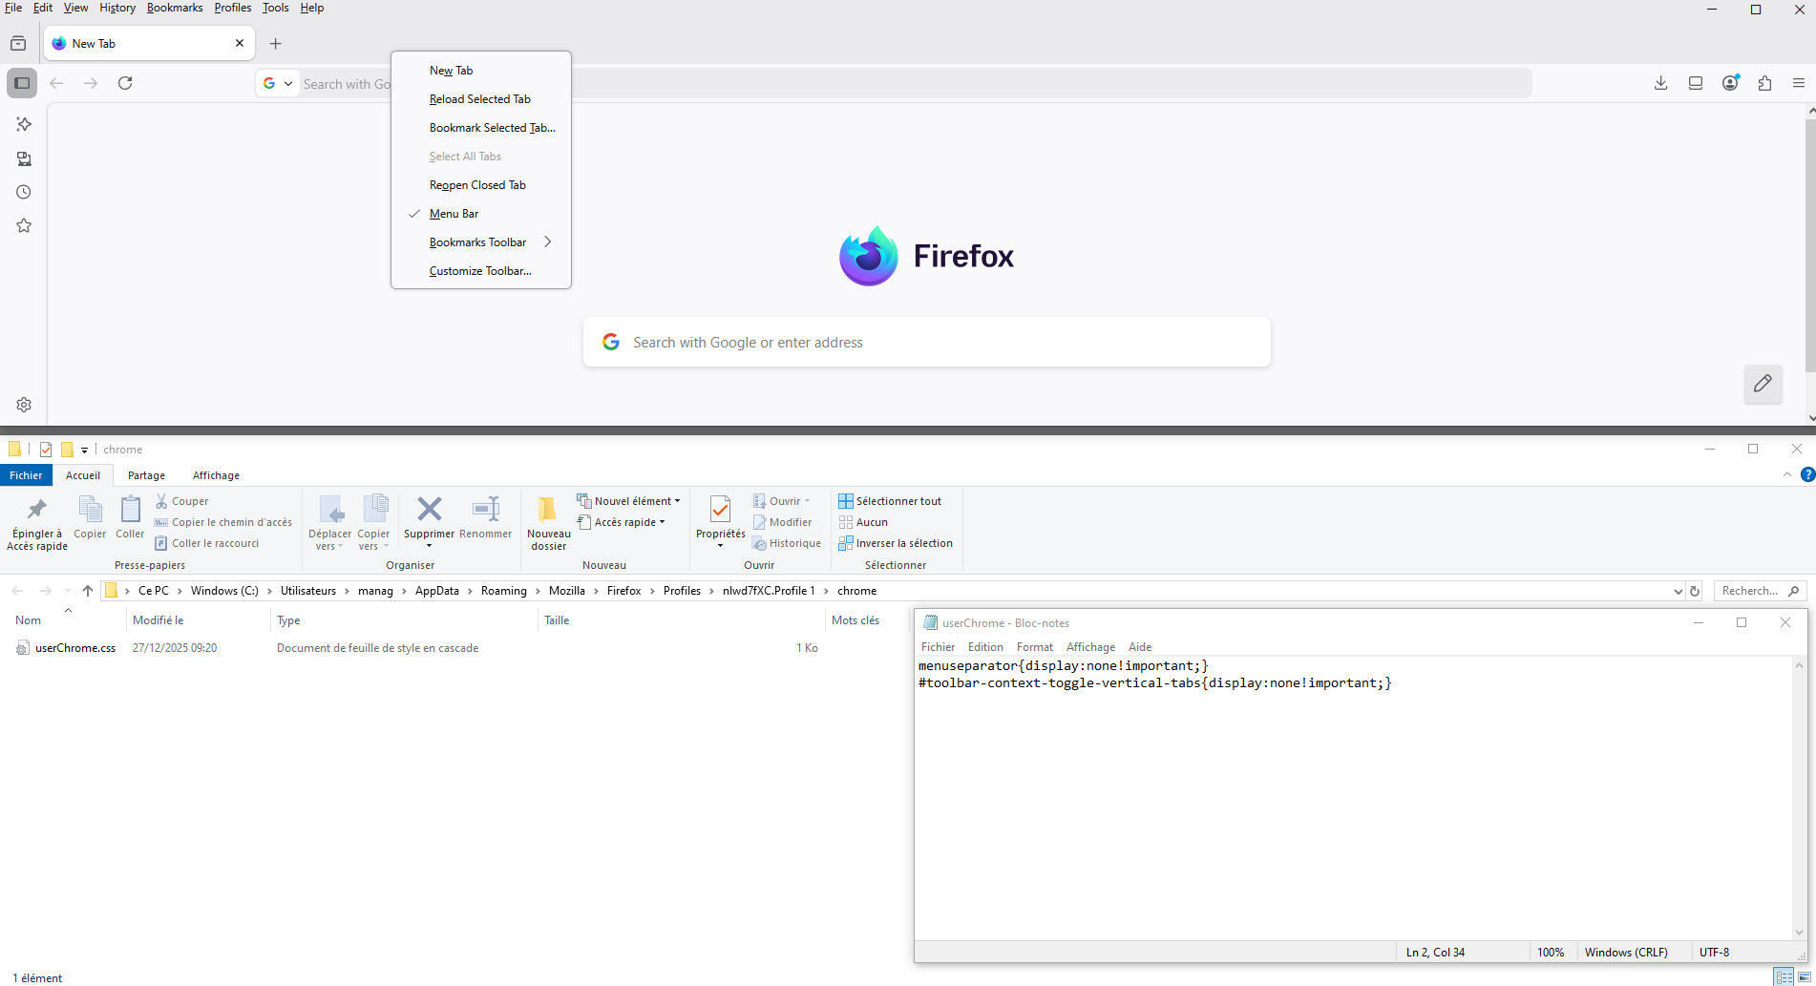Reload the current Firefox page
Viewport: 1816px width, 986px height.
point(125,83)
